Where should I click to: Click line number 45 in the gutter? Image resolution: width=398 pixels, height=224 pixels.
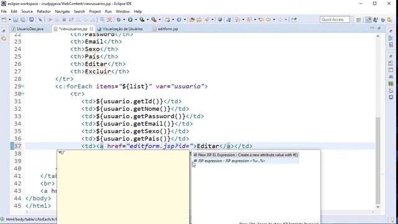(x=17, y=206)
